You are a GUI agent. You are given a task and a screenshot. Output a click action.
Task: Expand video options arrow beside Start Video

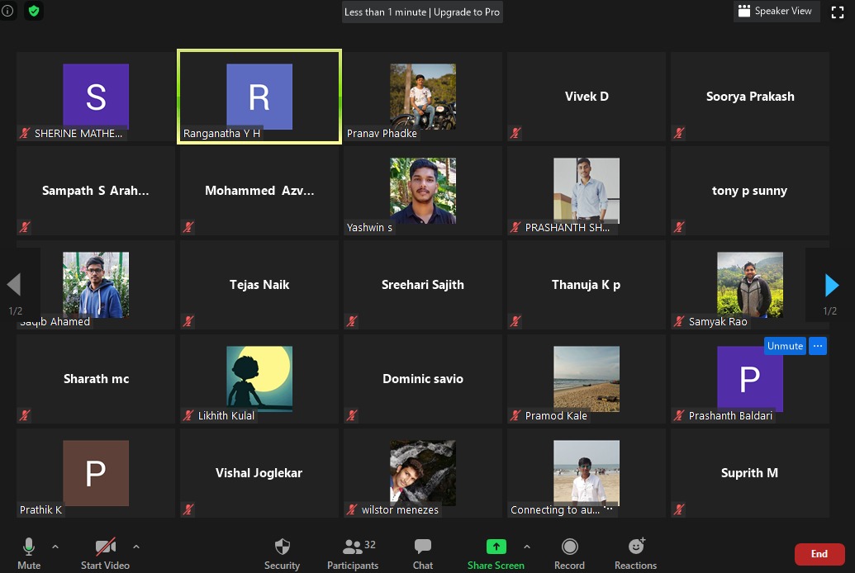136,547
